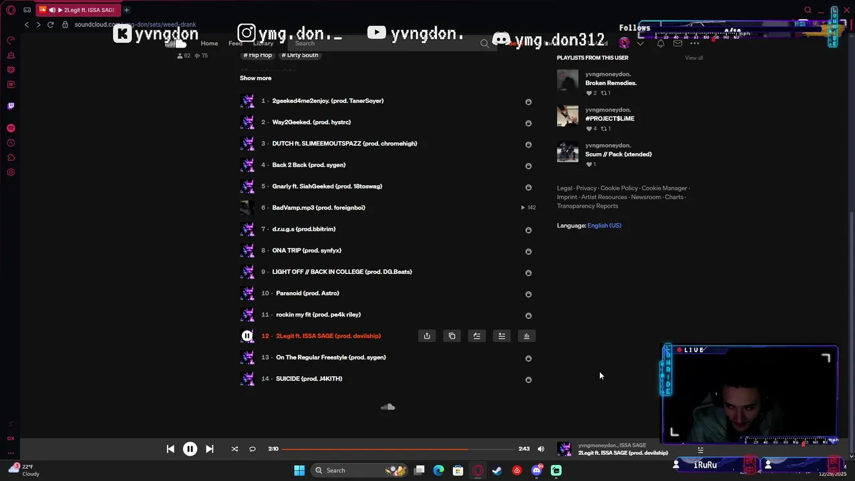The height and width of the screenshot is (481, 855).
Task: Open stats for the 2Legit track
Action: pyautogui.click(x=526, y=336)
